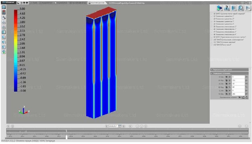Click the Z+ increment button for first row
The image size is (252, 144).
point(246,77)
